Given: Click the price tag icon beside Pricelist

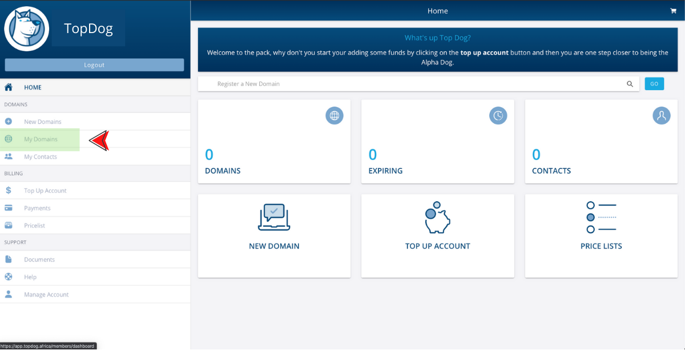Looking at the screenshot, I should click(x=9, y=225).
